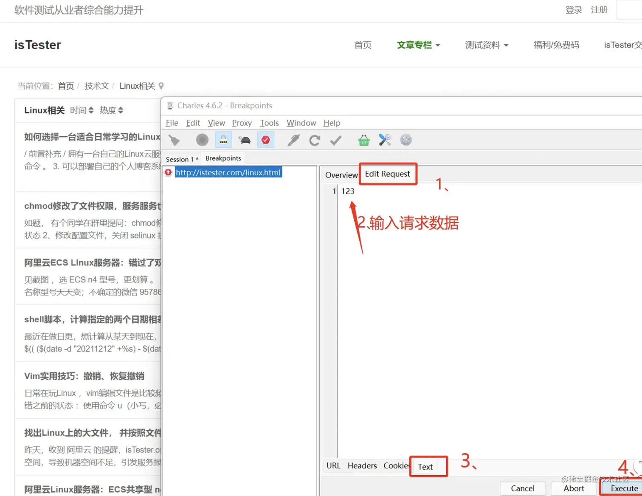
Task: Select the Cookies bottom tab
Action: point(396,466)
